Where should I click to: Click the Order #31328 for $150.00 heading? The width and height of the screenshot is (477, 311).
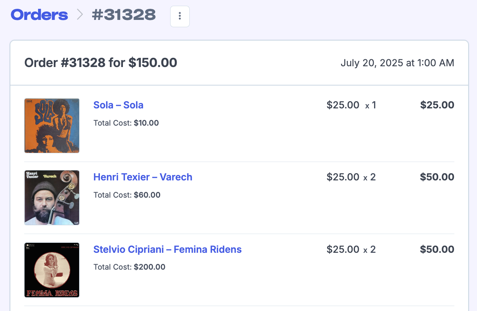coord(101,62)
